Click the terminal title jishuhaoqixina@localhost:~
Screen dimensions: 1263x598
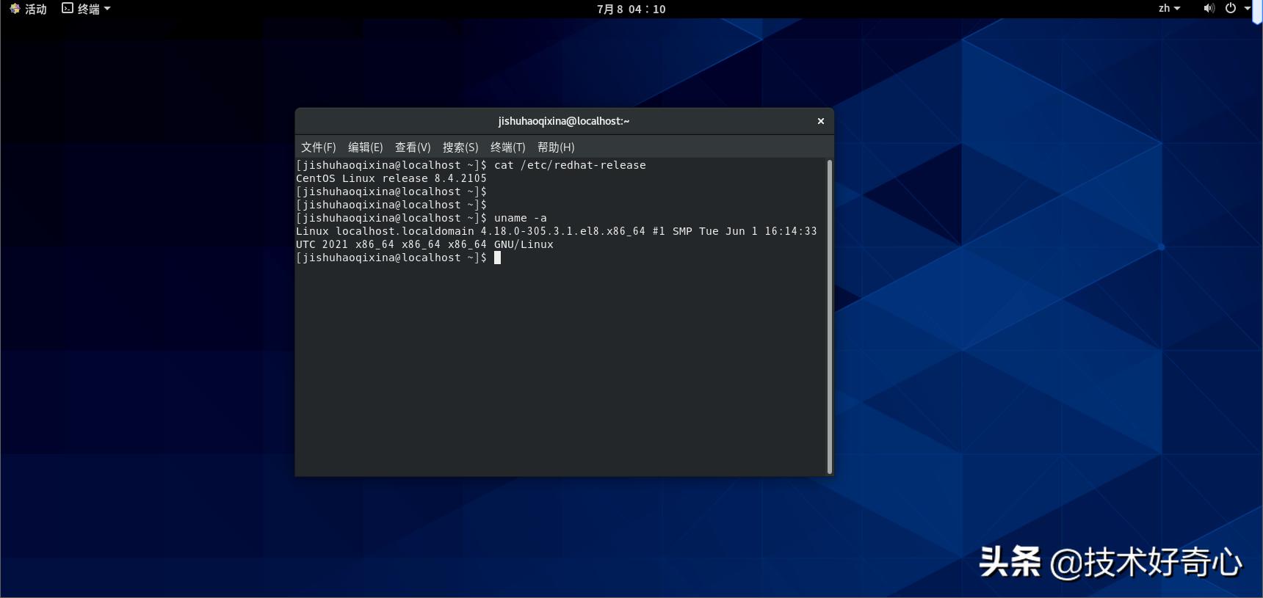[x=564, y=121]
